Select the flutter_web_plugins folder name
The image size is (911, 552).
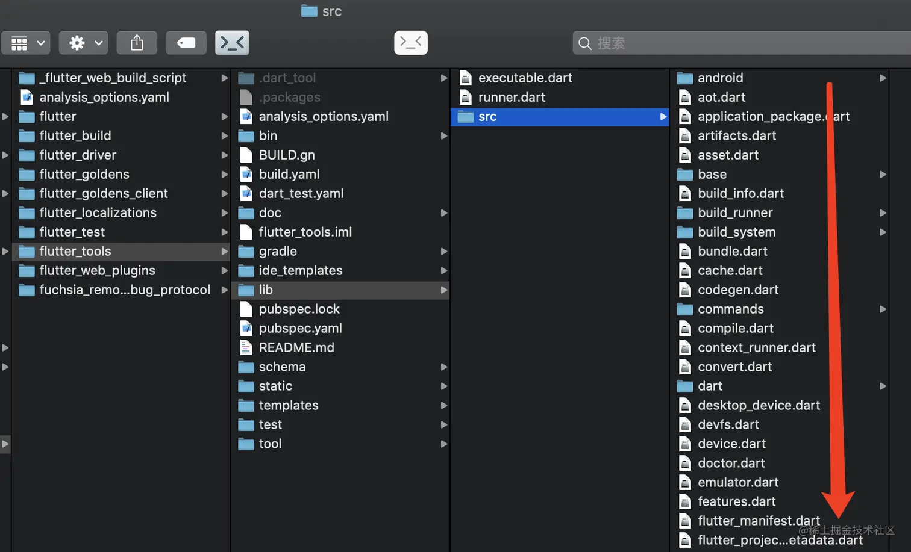98,271
